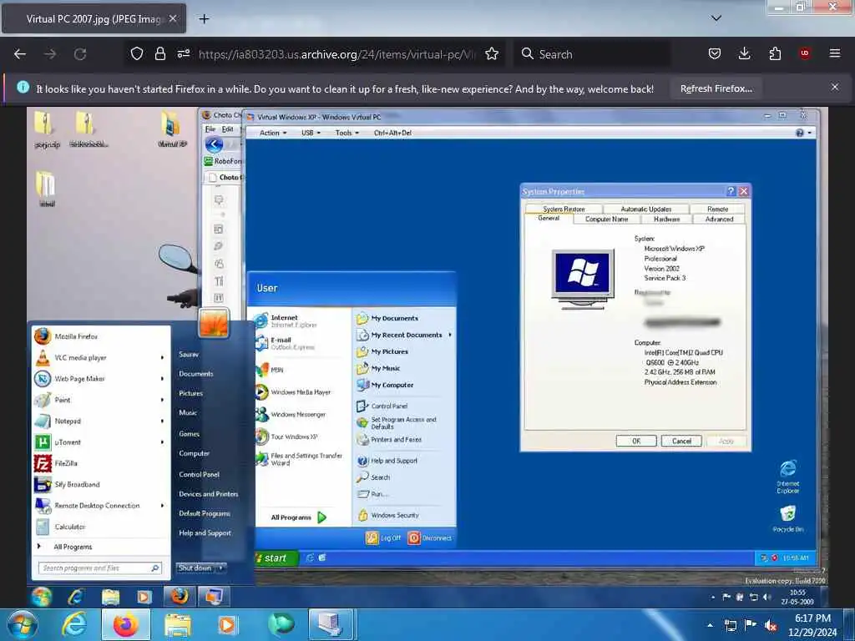
Task: Switch to Computer Name tab in System Properties
Action: point(606,220)
